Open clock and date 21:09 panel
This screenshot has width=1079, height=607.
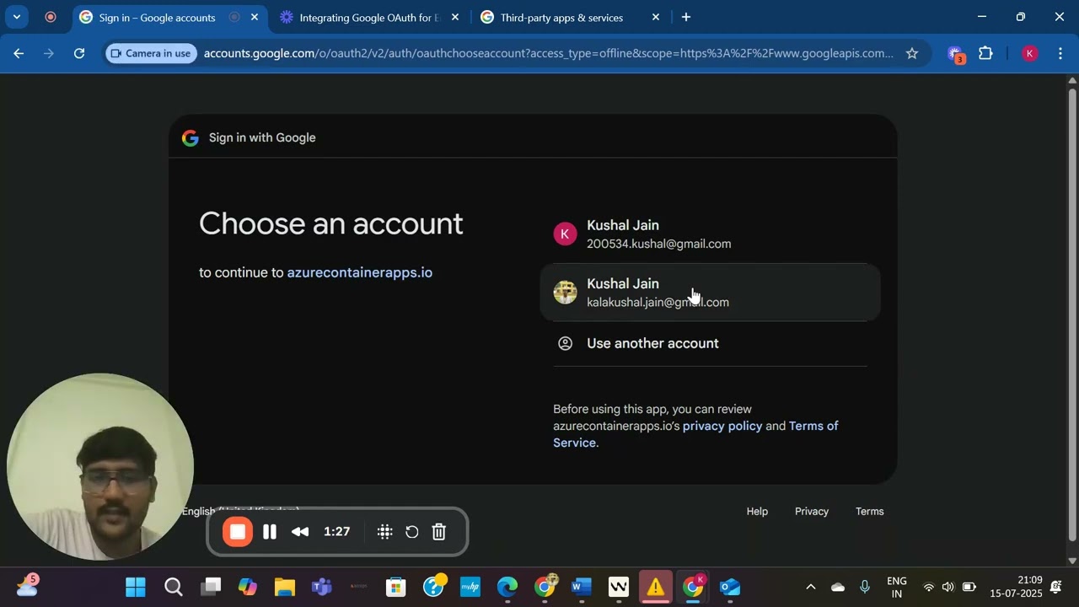pyautogui.click(x=1017, y=587)
